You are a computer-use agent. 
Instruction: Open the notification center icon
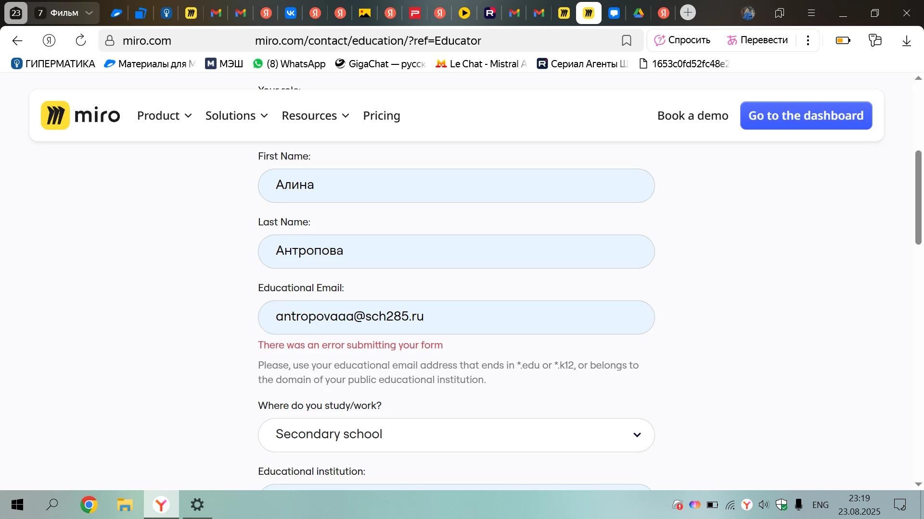[x=900, y=505]
